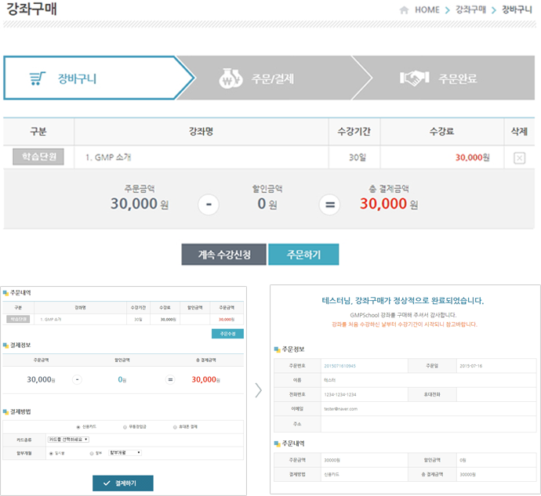Open the 카드를 선택하세요 card type dropdown

68,440
